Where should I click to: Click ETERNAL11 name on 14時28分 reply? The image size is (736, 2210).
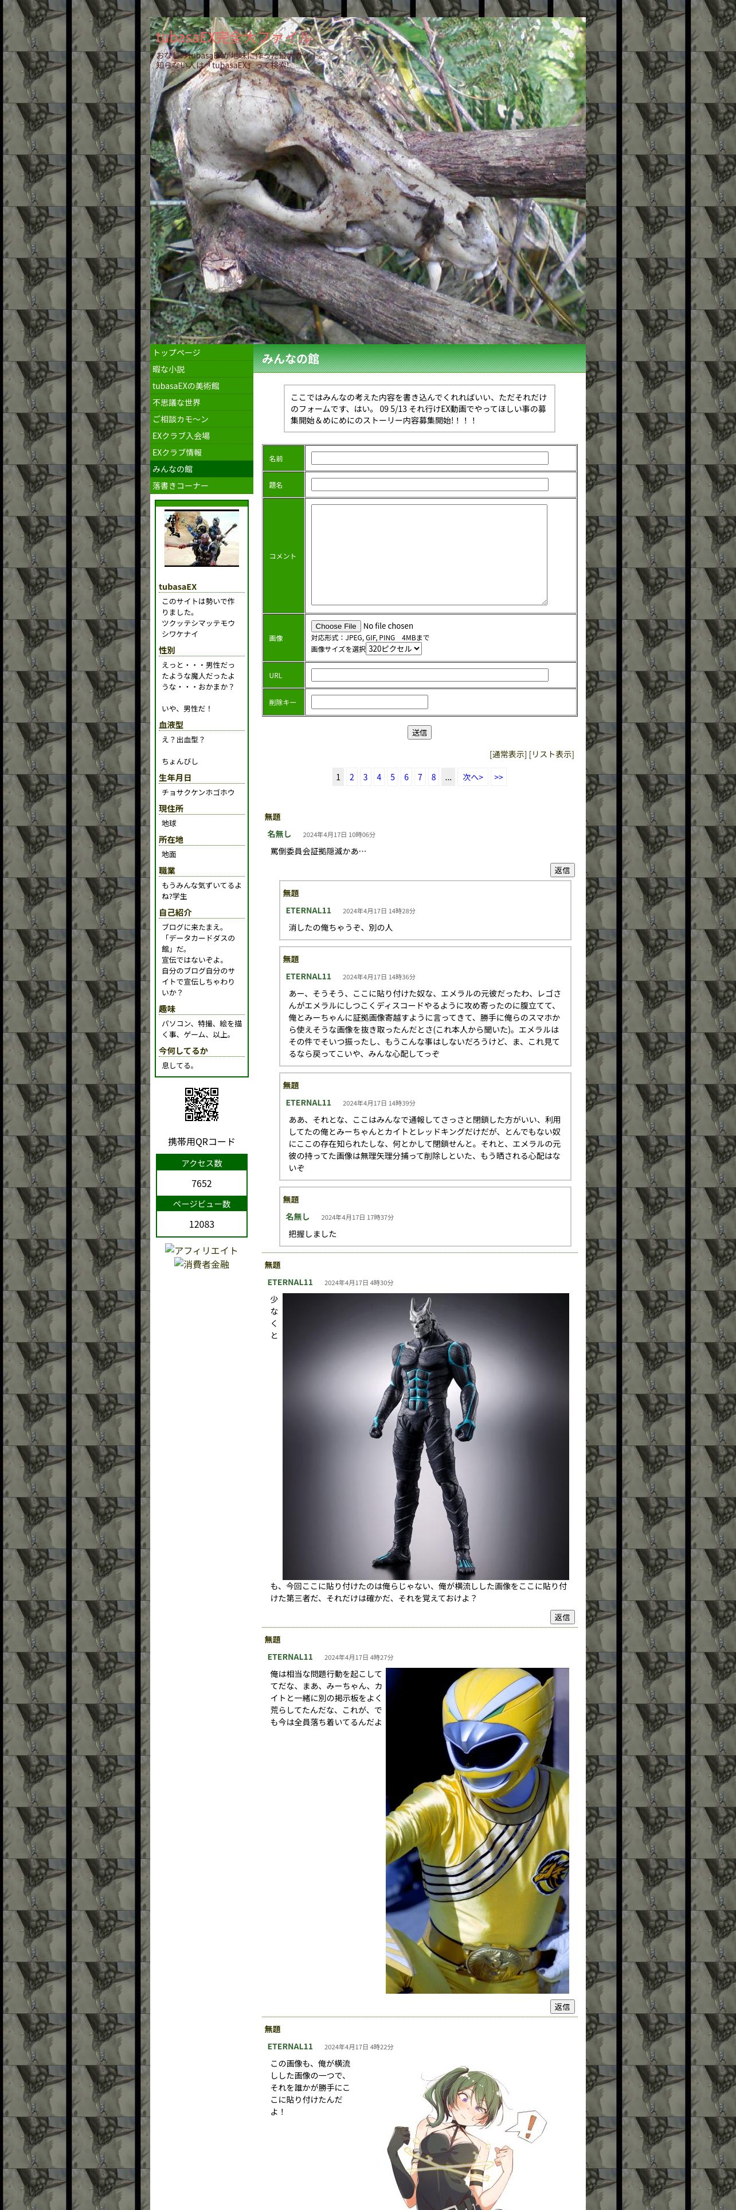pos(308,911)
